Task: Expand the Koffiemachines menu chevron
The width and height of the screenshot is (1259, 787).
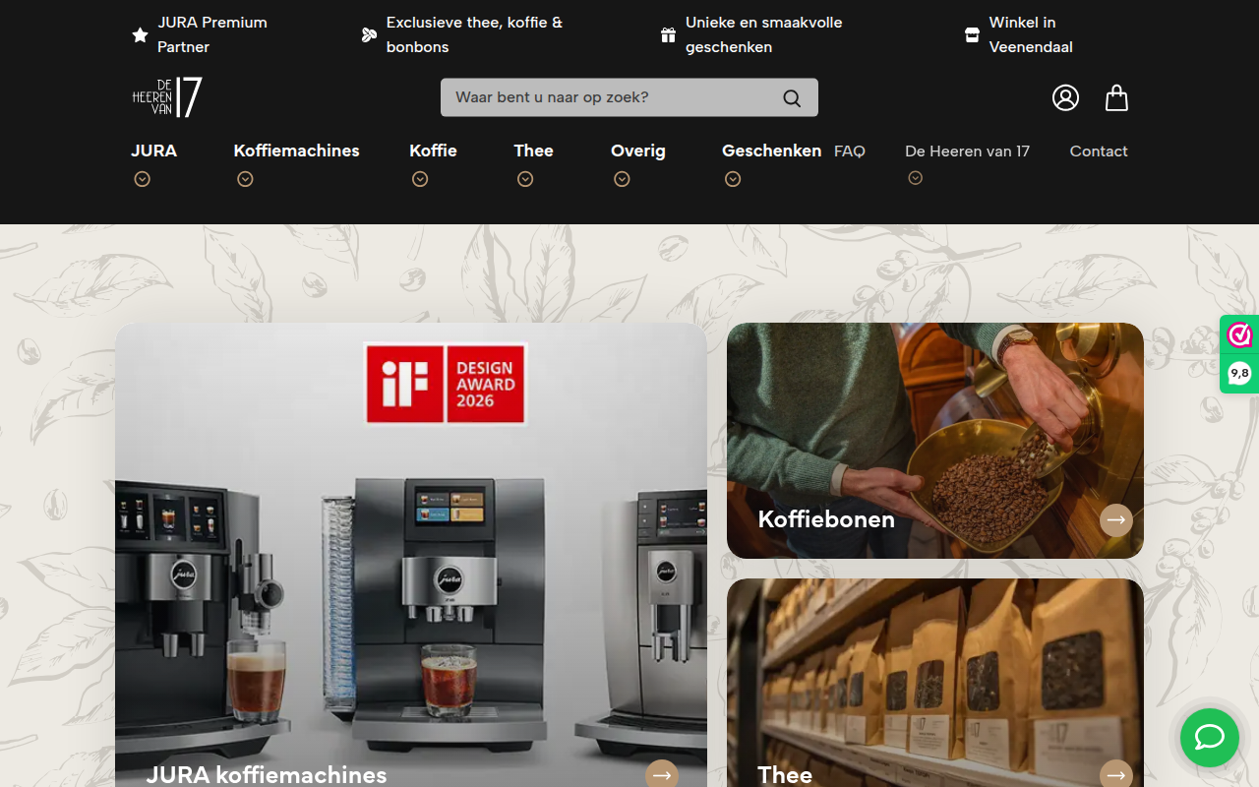Action: pos(245,179)
